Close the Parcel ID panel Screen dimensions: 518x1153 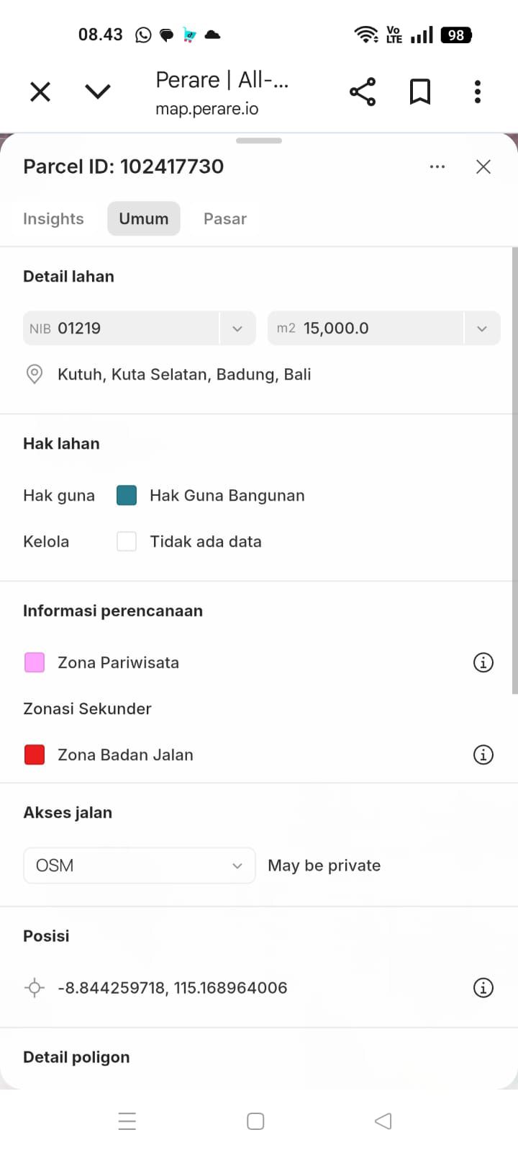coord(483,166)
